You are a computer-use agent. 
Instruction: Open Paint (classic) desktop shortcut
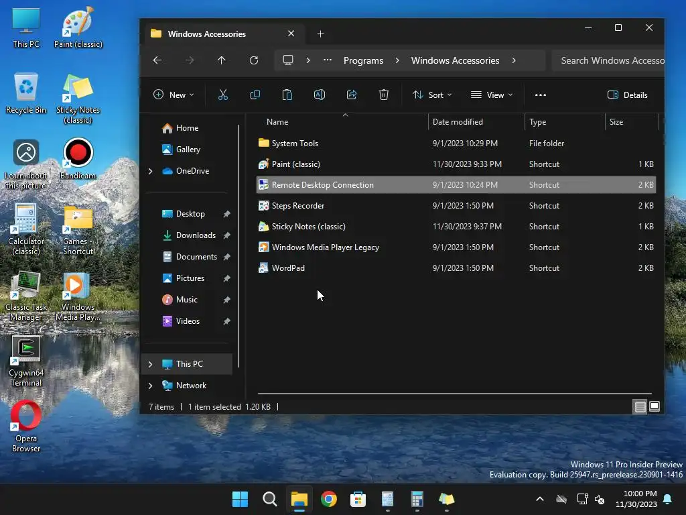78,27
